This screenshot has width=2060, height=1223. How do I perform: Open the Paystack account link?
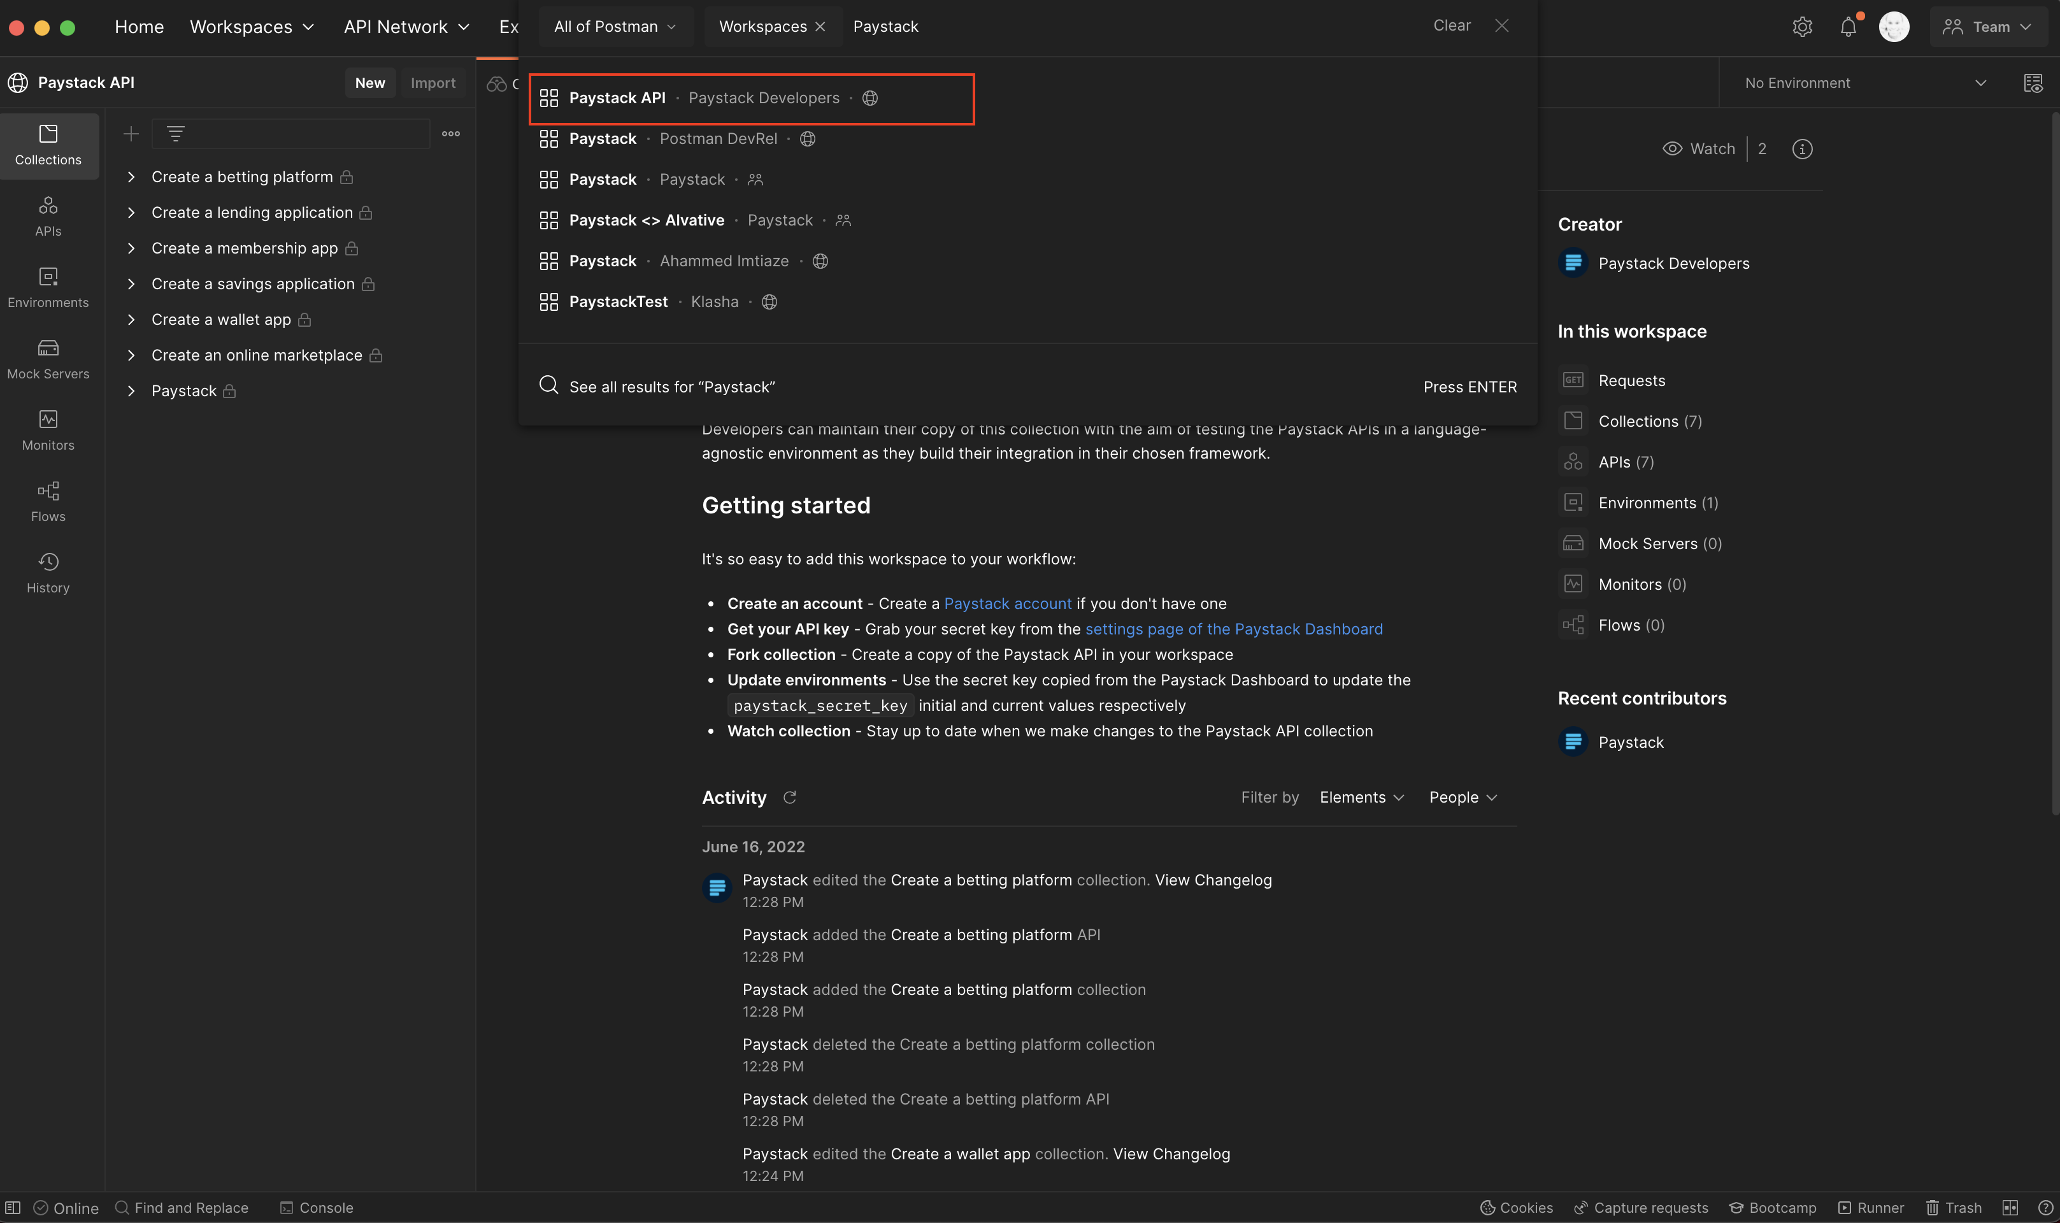[1007, 604]
